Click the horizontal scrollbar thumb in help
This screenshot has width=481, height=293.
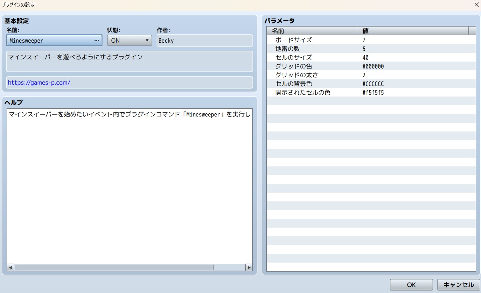pos(114,267)
